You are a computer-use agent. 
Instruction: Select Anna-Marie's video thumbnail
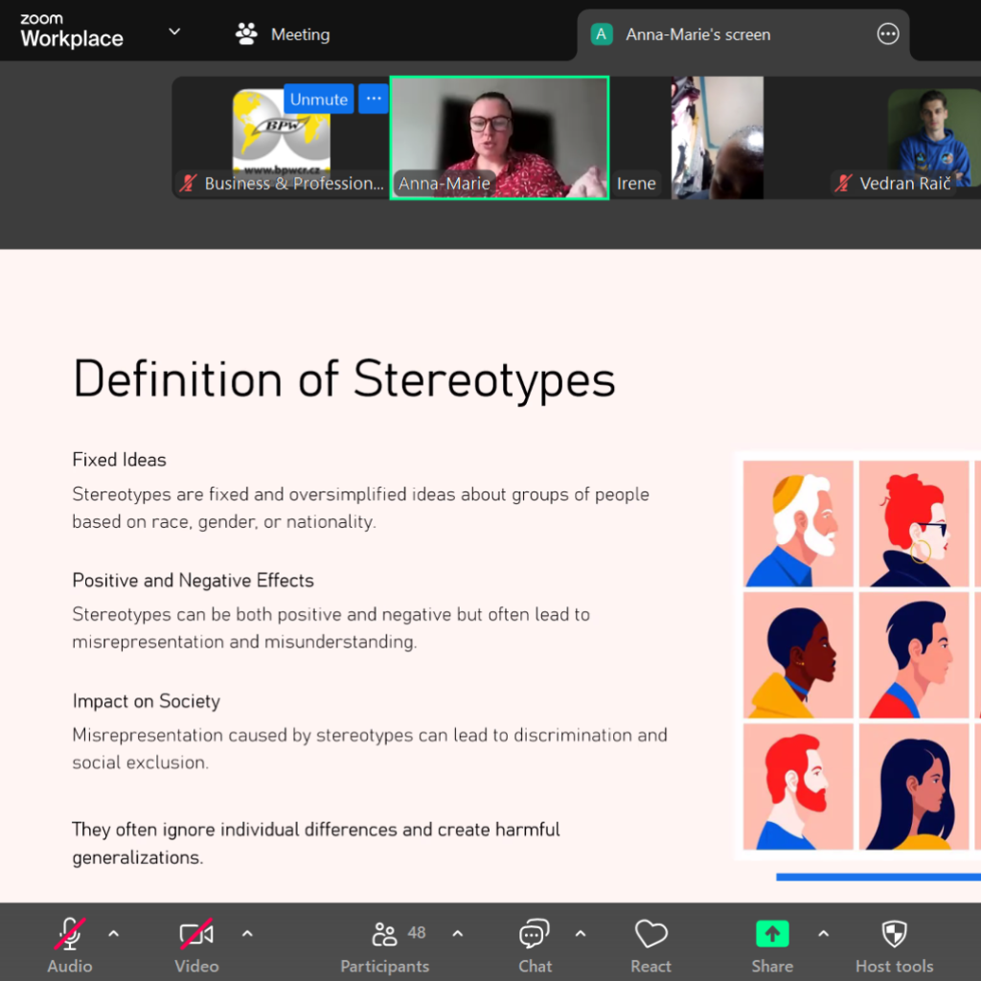point(499,138)
